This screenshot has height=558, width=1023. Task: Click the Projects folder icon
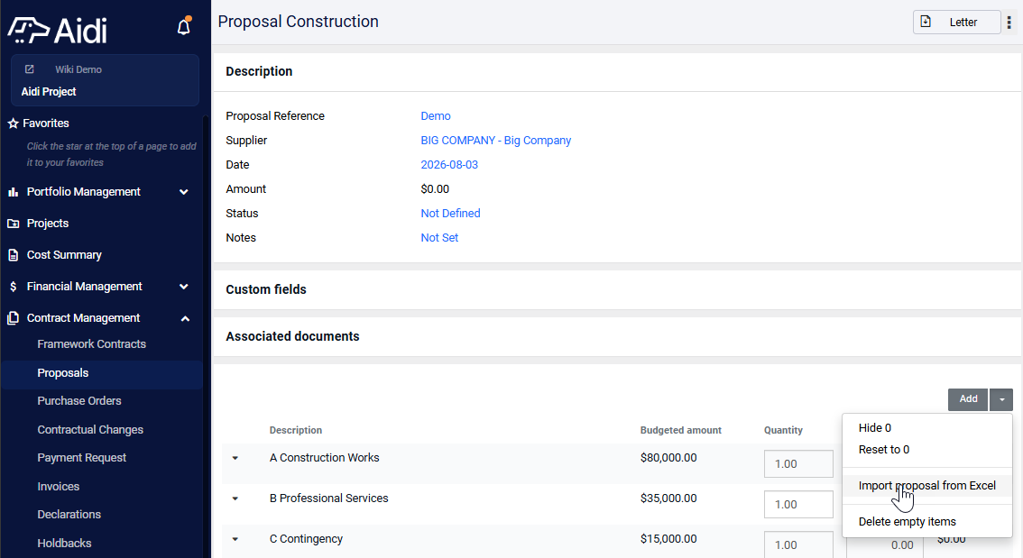click(x=13, y=224)
